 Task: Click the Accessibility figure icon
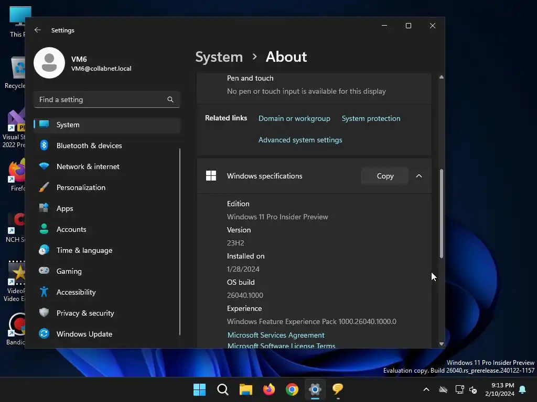44,292
